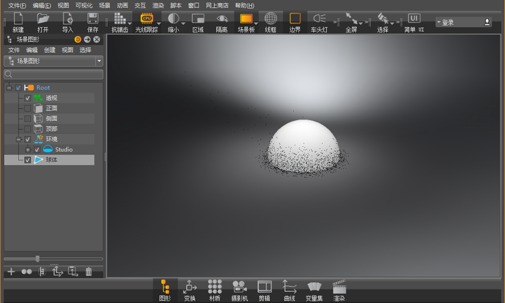Toggle the Root node checkbox

click(x=18, y=87)
